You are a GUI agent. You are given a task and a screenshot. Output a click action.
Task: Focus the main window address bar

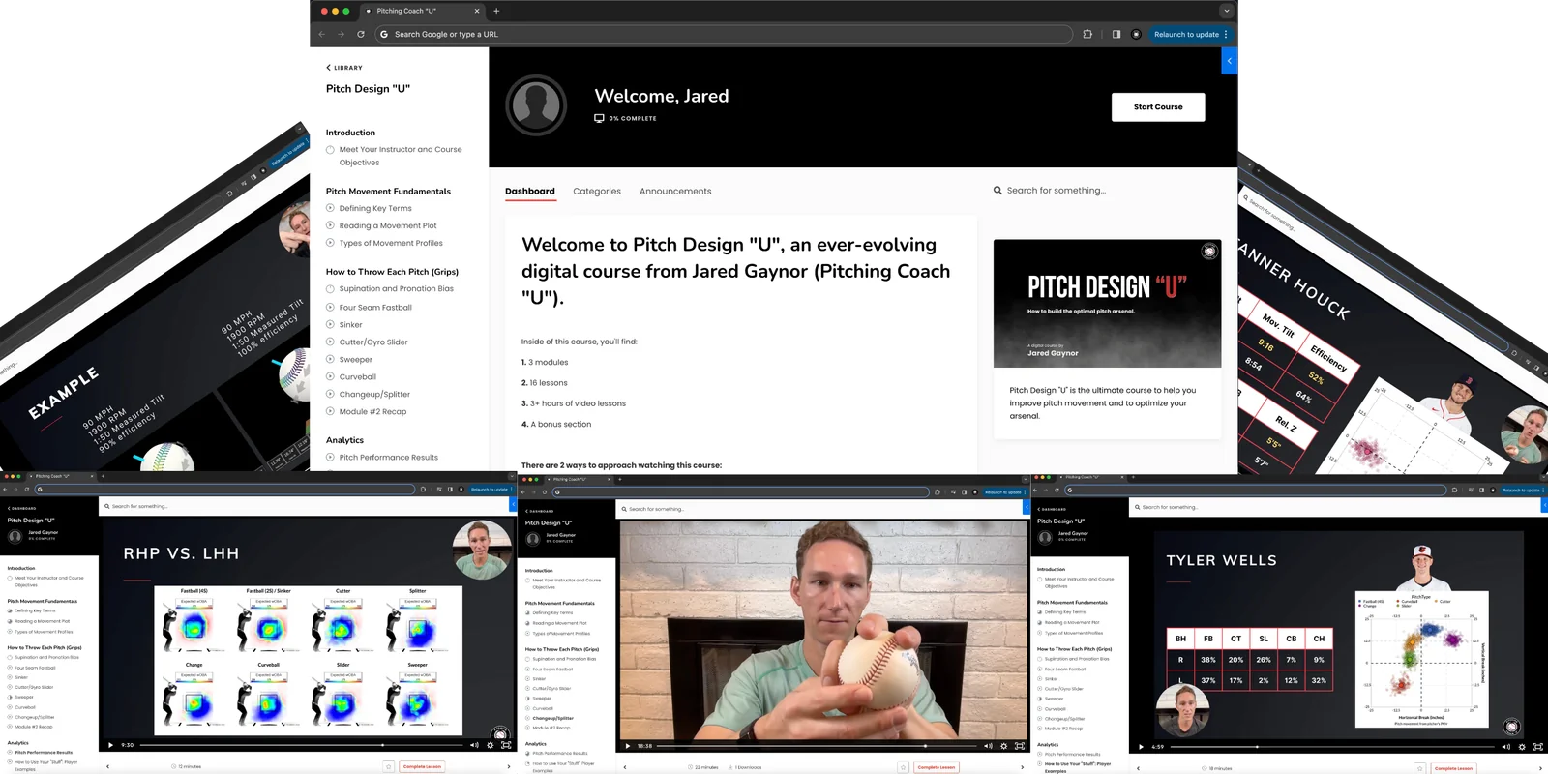(x=724, y=34)
